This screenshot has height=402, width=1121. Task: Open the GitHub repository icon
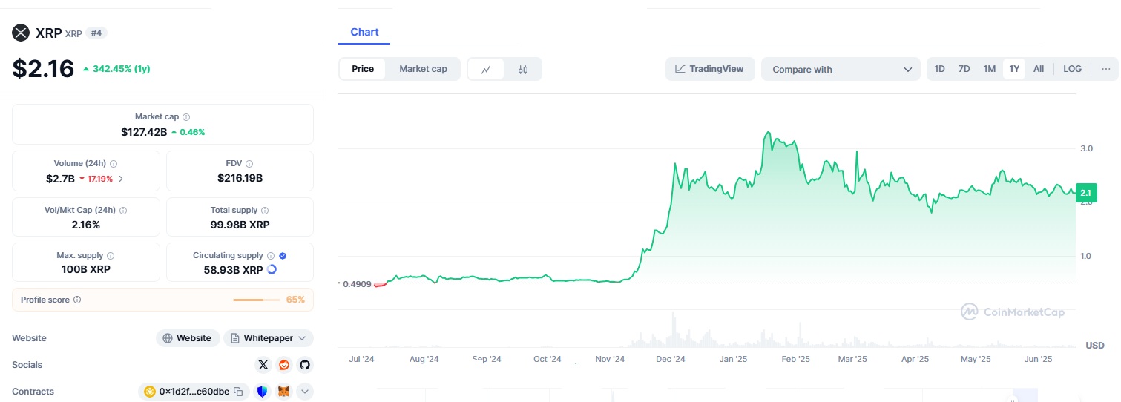tap(305, 365)
